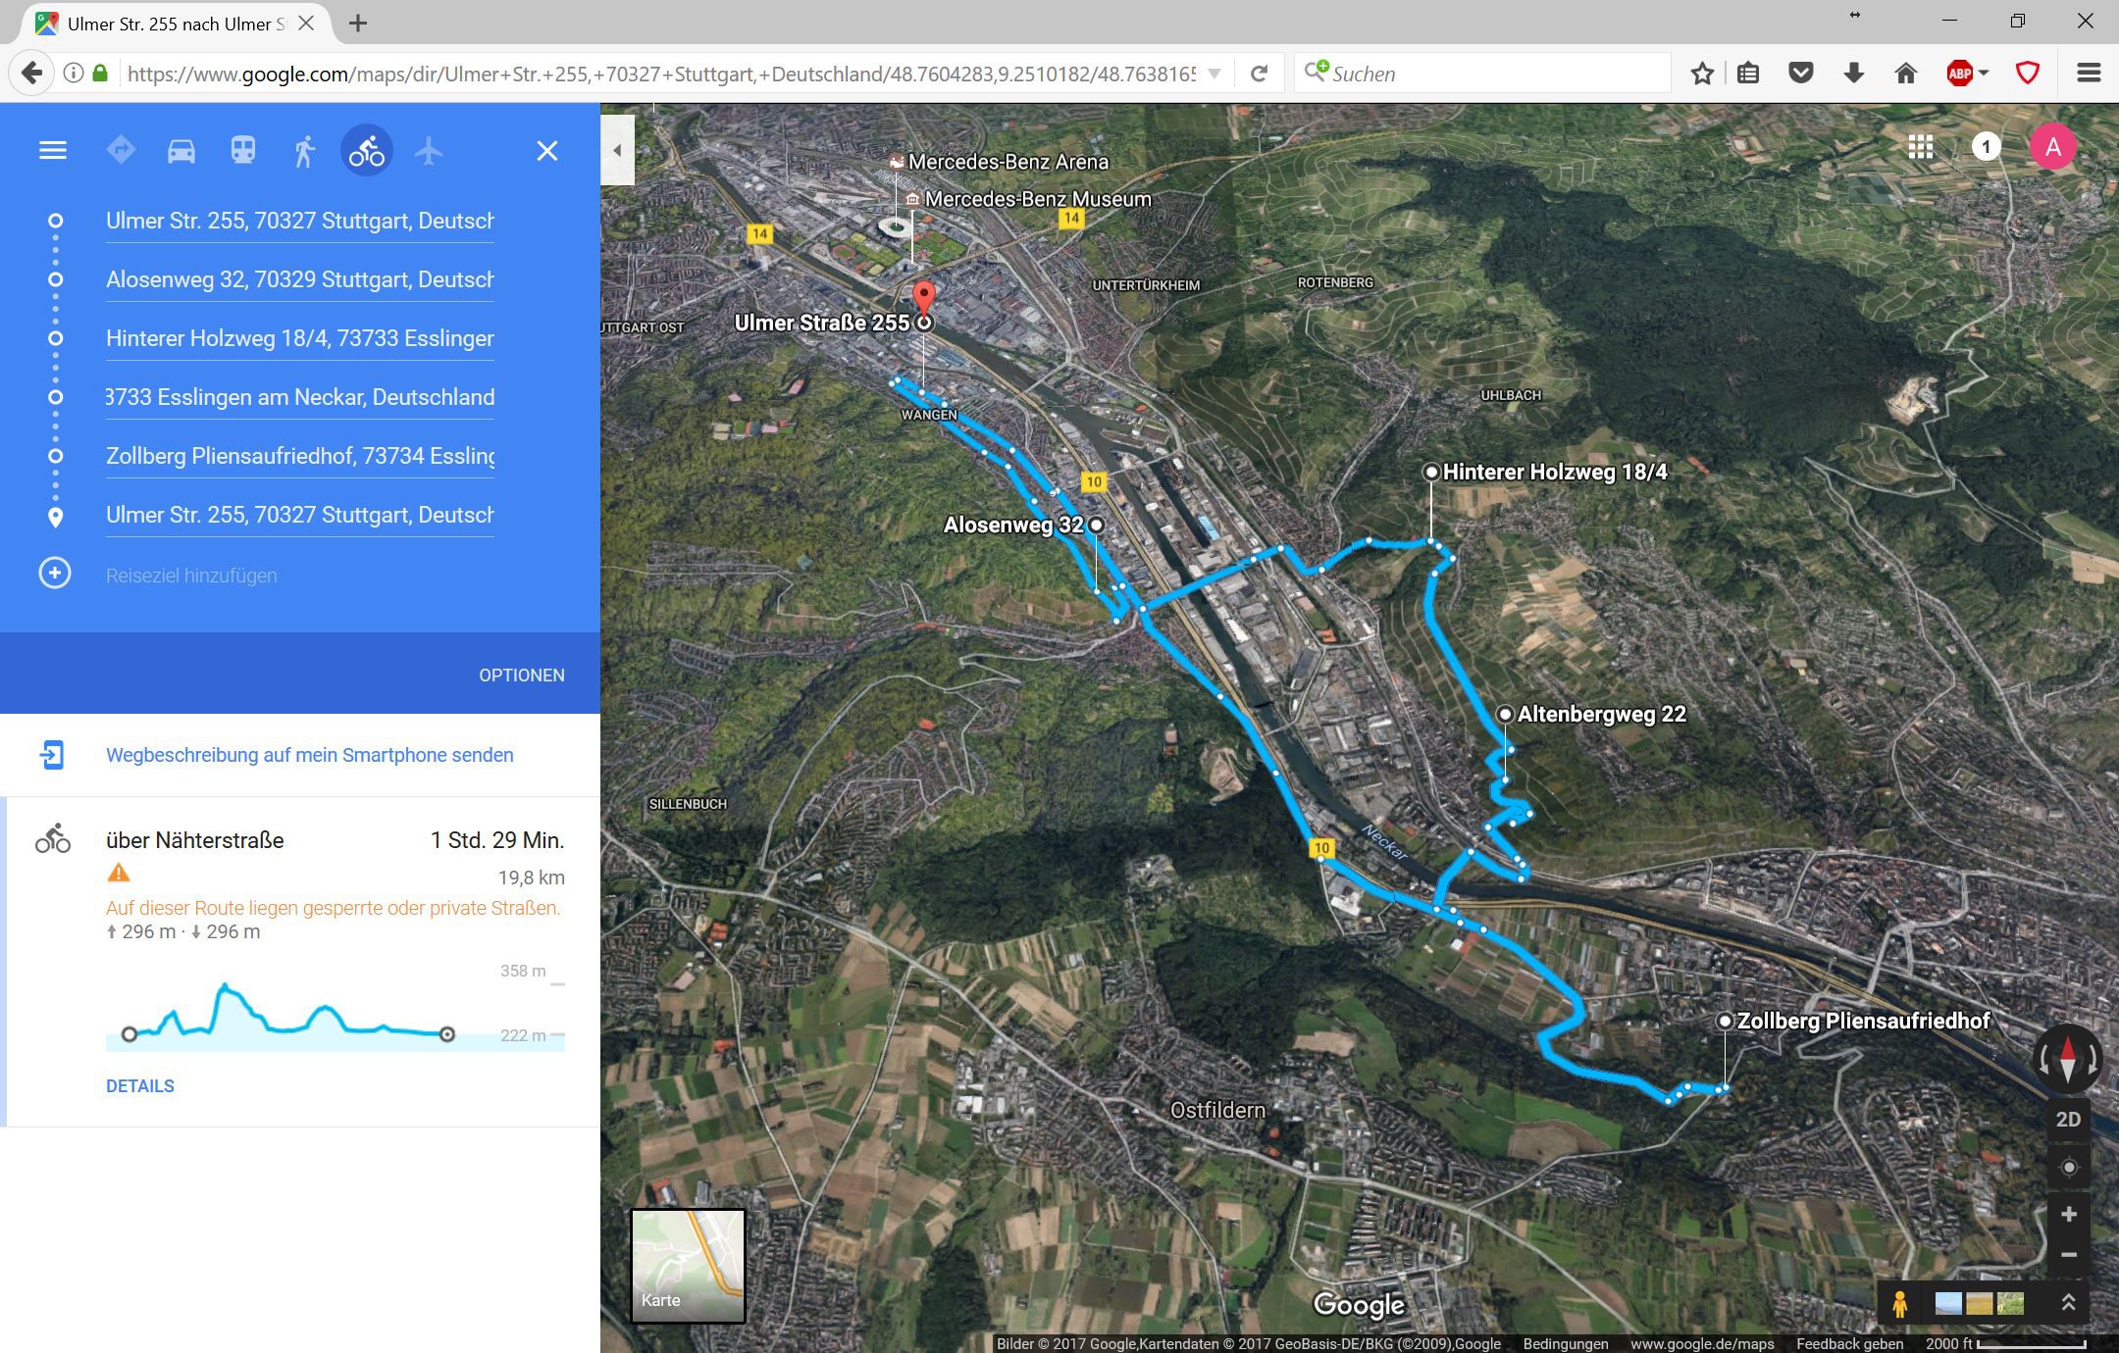Switch to public transit directions

click(x=243, y=150)
